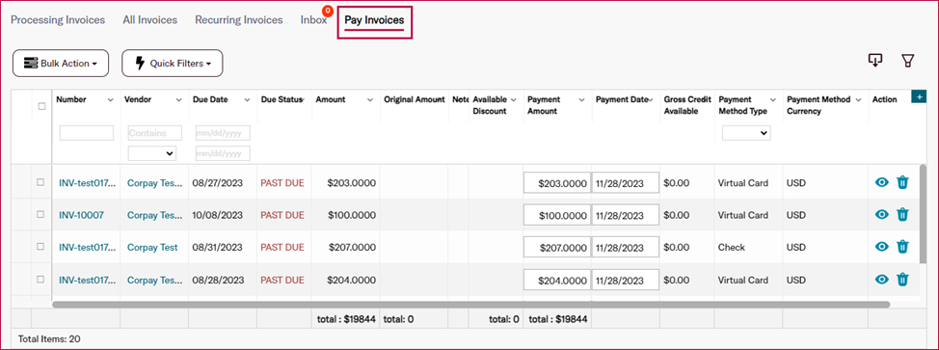Open the Payment Amount column menu arrow

[581, 100]
